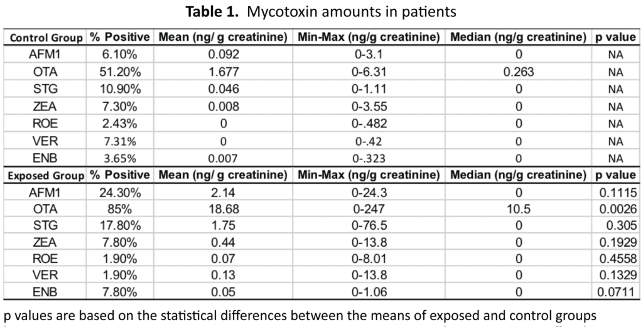The image size is (643, 327).
Task: Select the exposed AFM1 mean 2.14
Action: (x=223, y=193)
